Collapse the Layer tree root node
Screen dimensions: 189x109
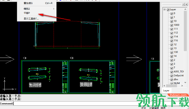[165, 9]
